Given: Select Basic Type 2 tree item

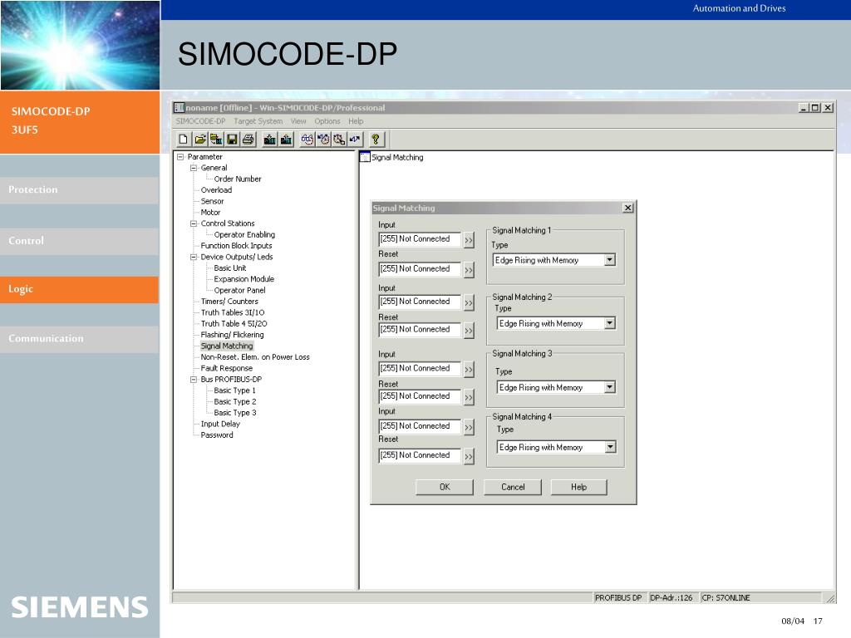Looking at the screenshot, I should pyautogui.click(x=234, y=402).
